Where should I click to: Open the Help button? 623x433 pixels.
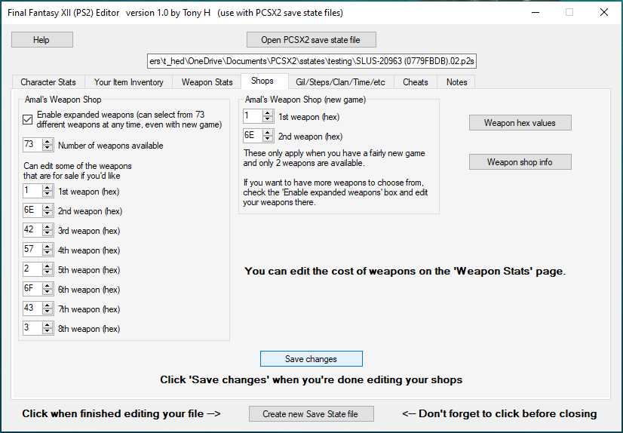point(41,40)
